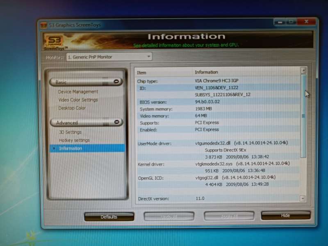Click the greyed-out button beside Hide

tap(229, 216)
